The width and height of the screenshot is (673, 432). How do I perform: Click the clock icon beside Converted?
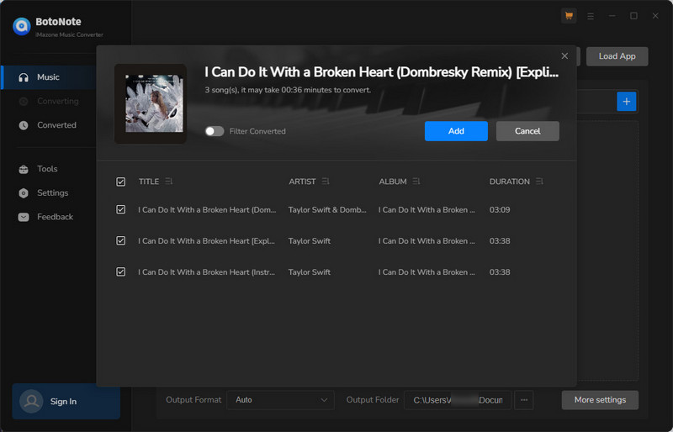tap(24, 125)
